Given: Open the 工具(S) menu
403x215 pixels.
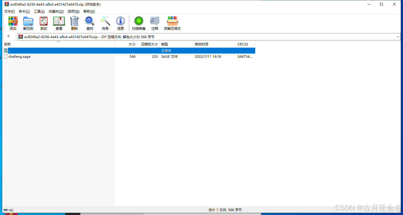Looking at the screenshot, I should [39, 11].
